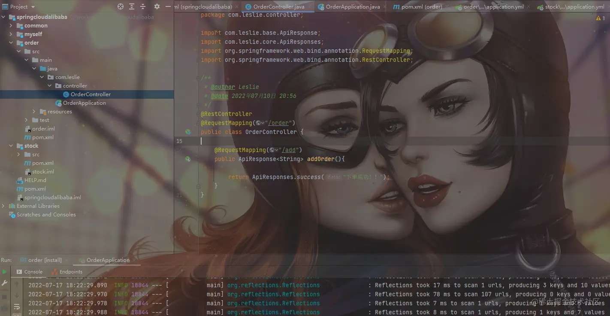Collapse the controller package
The height and width of the screenshot is (316, 610).
click(x=50, y=86)
